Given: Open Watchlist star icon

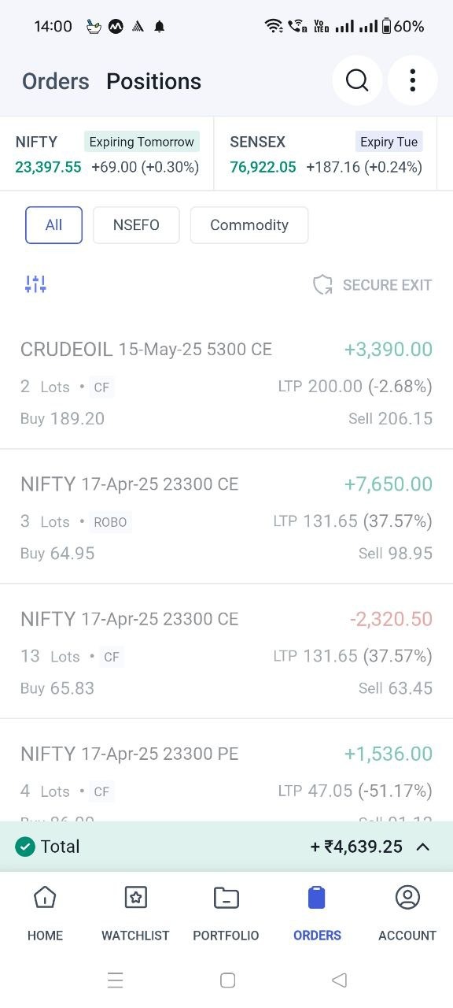Looking at the screenshot, I should point(135,897).
